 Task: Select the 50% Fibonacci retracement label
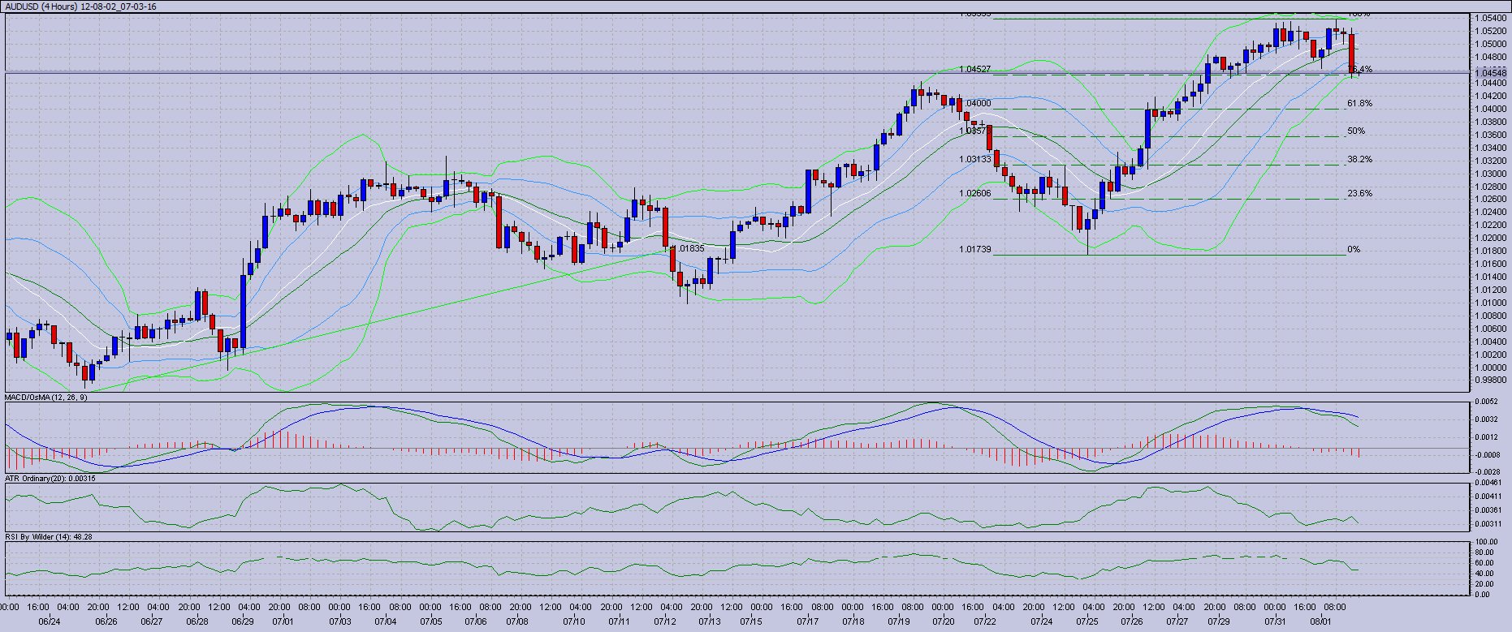(1355, 131)
